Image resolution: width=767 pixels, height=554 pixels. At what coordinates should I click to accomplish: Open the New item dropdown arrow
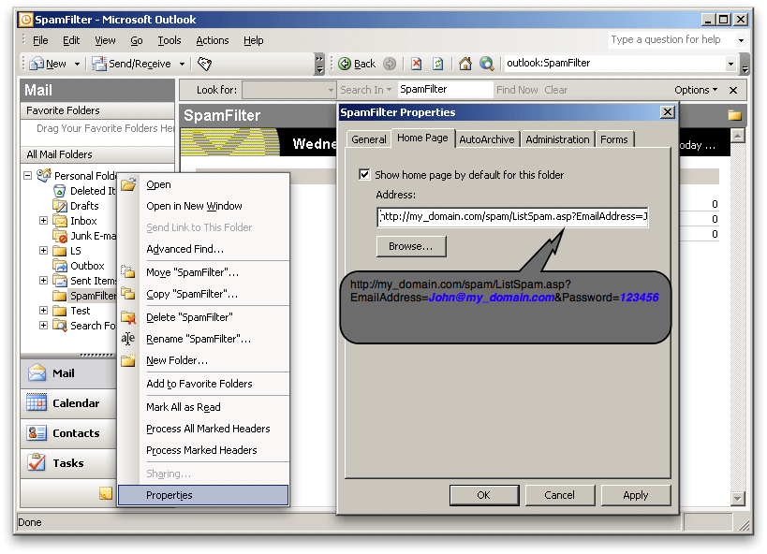(78, 64)
